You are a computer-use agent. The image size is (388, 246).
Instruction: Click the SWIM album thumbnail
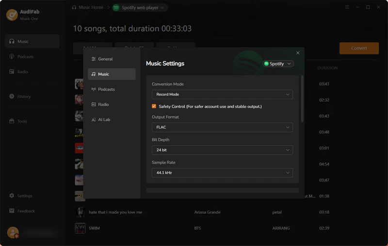point(80,228)
